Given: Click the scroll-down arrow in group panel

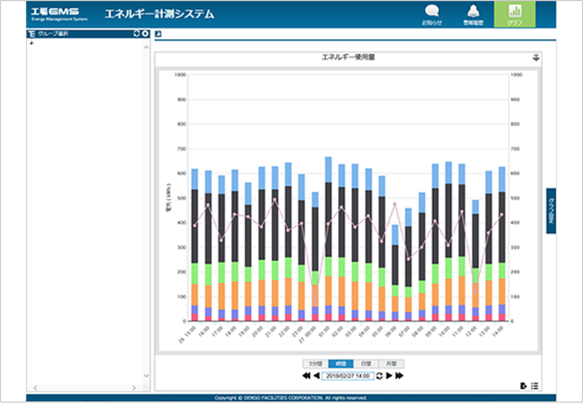Looking at the screenshot, I should tap(146, 376).
